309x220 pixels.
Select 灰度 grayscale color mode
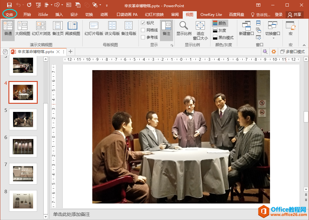tap(220, 31)
